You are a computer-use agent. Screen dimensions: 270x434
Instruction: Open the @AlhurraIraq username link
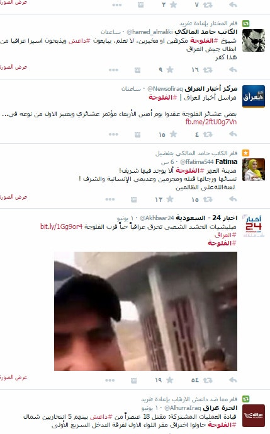pyautogui.click(x=183, y=408)
